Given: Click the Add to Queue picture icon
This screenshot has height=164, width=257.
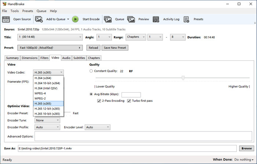Looking at the screenshot, I should tap(39, 19).
